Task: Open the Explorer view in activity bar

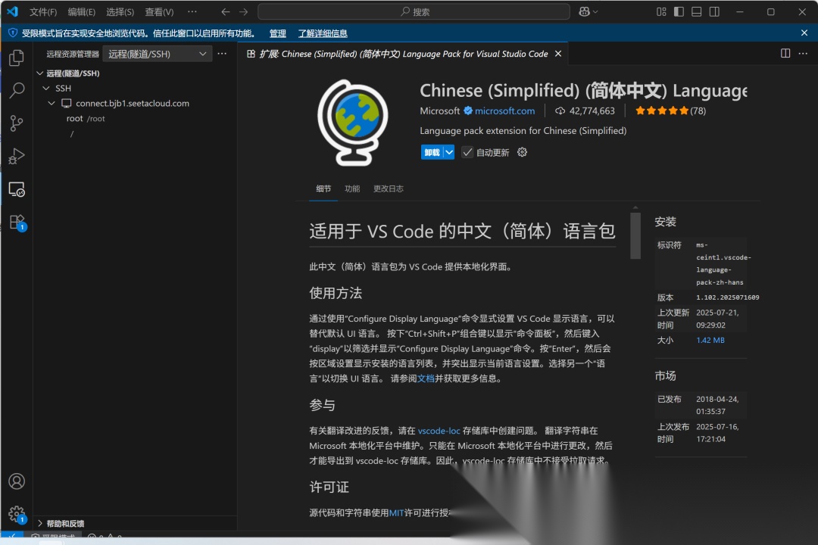Action: point(17,58)
